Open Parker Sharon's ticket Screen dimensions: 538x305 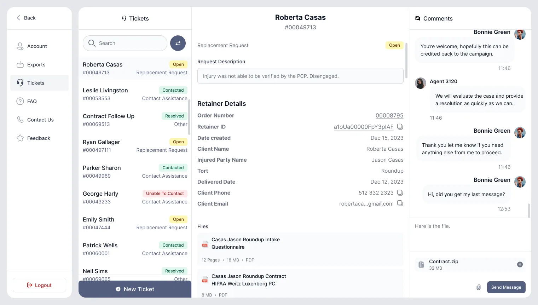coord(135,172)
